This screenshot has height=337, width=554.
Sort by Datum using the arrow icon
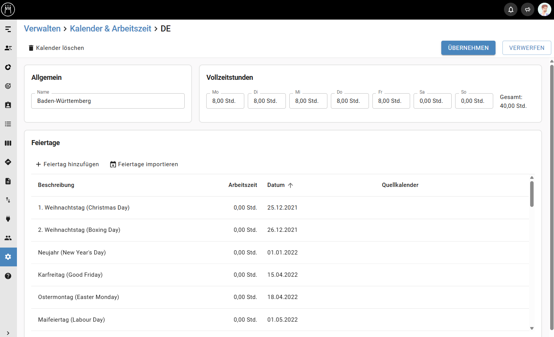coord(290,185)
